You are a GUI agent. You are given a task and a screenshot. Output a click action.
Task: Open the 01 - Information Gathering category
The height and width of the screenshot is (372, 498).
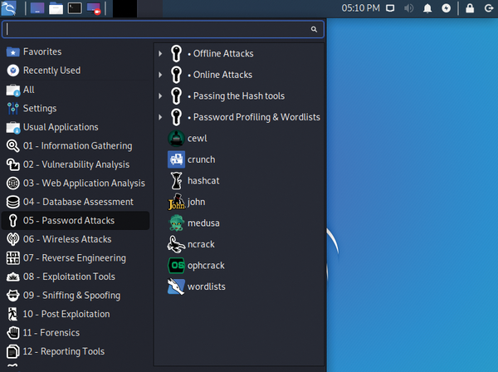pyautogui.click(x=77, y=146)
